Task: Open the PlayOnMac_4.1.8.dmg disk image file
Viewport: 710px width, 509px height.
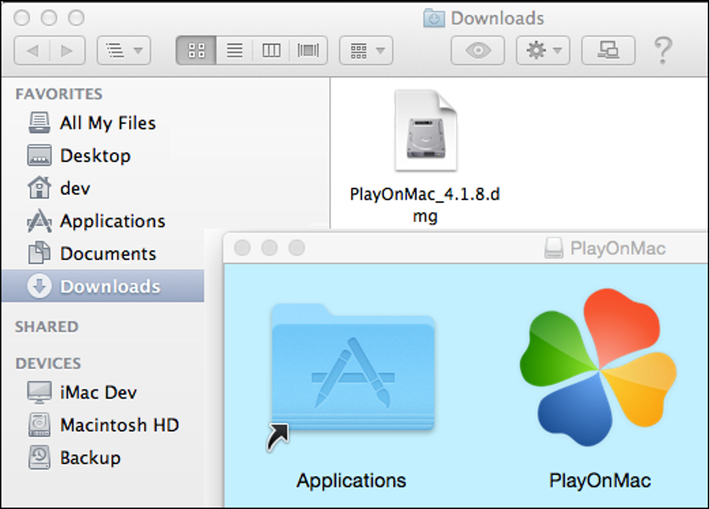Action: pos(425,131)
